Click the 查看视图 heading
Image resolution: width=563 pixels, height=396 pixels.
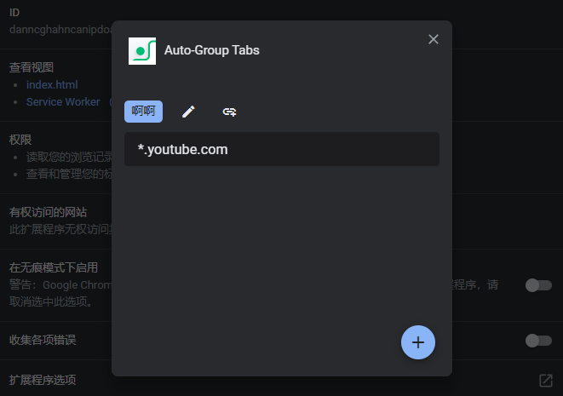point(32,67)
